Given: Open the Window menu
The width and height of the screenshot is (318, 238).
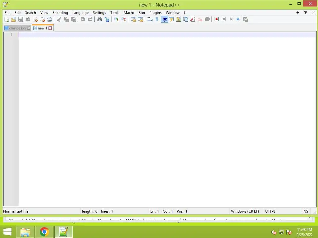Looking at the screenshot, I should click(x=173, y=12).
